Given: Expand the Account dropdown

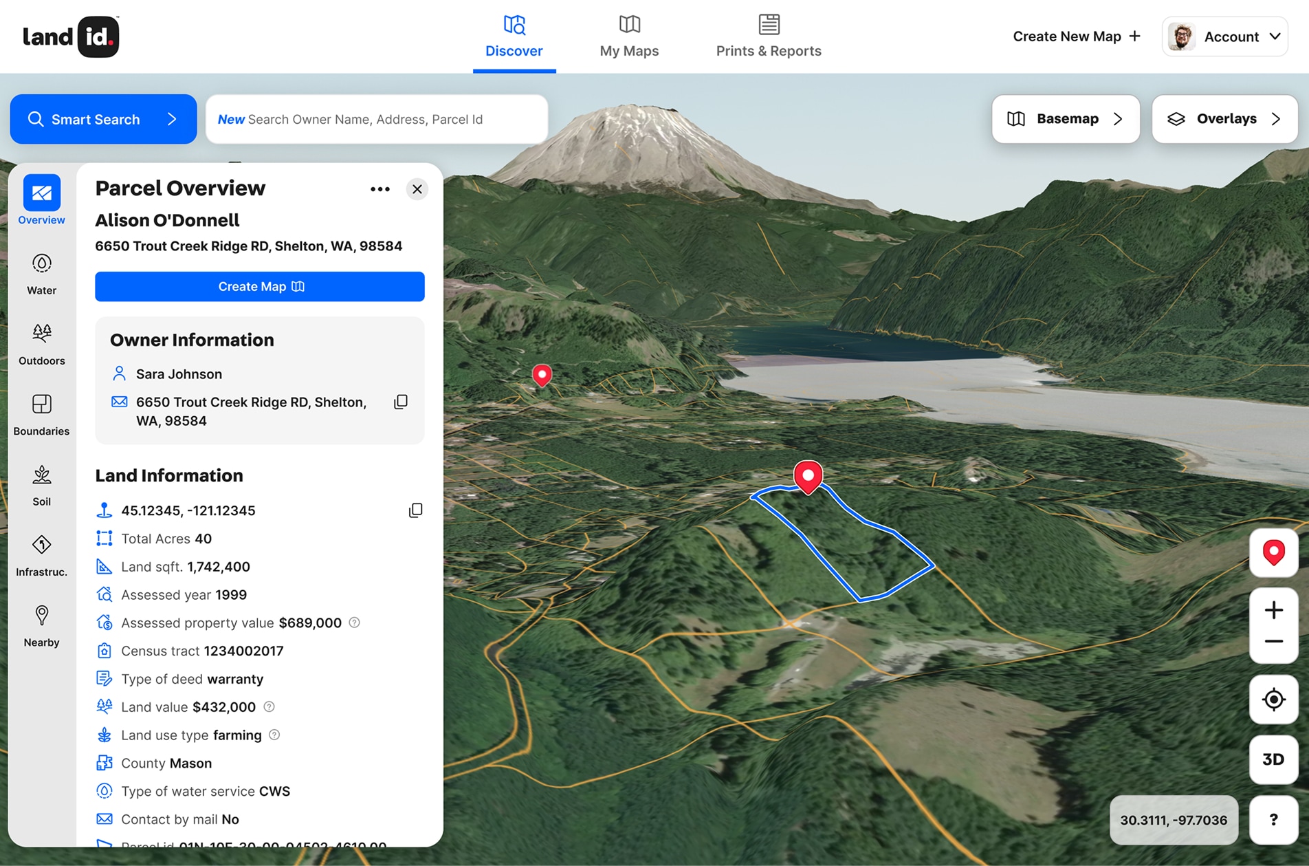Looking at the screenshot, I should (x=1224, y=36).
